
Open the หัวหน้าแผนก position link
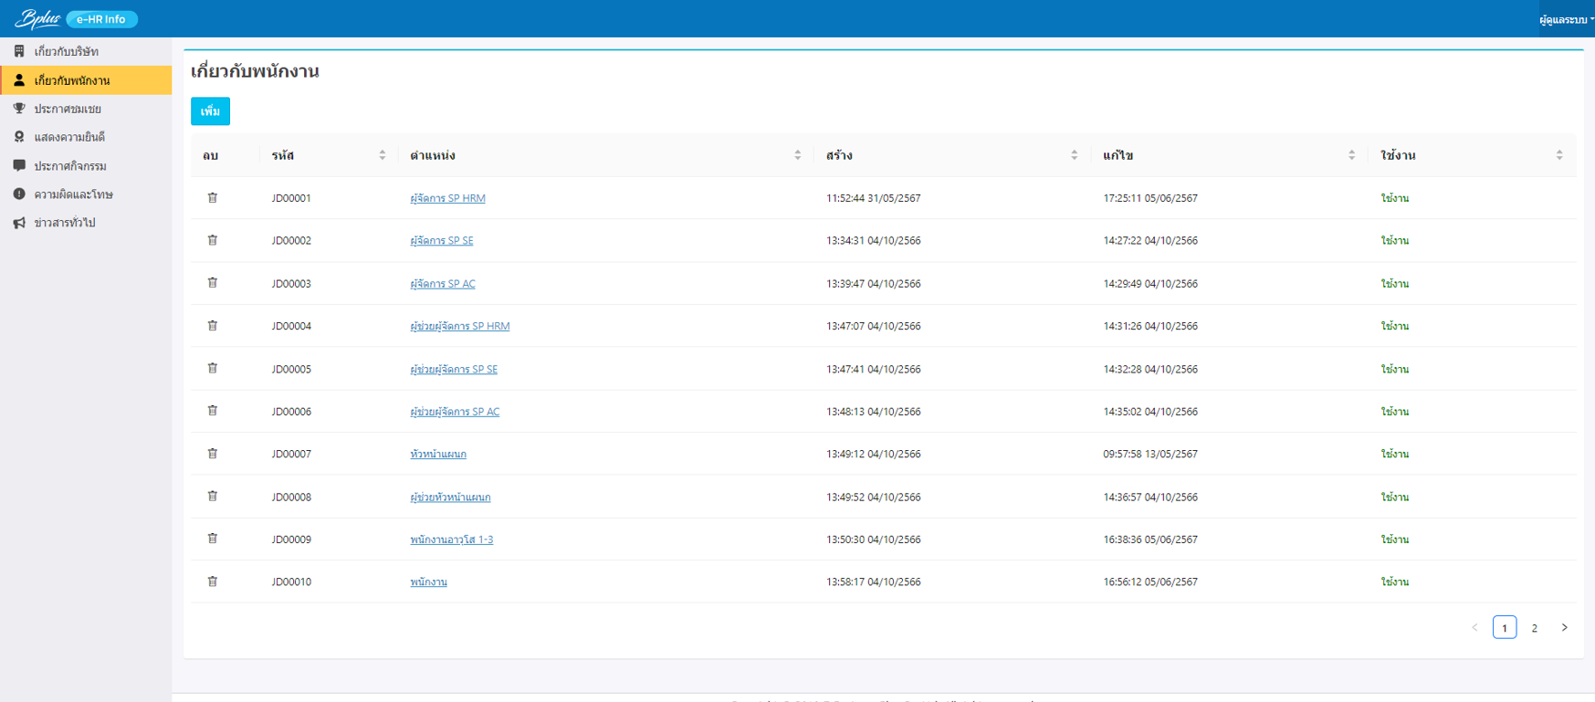(438, 454)
